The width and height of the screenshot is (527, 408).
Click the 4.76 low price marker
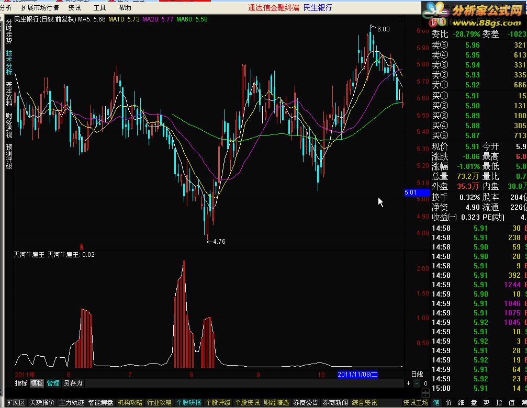[x=219, y=242]
